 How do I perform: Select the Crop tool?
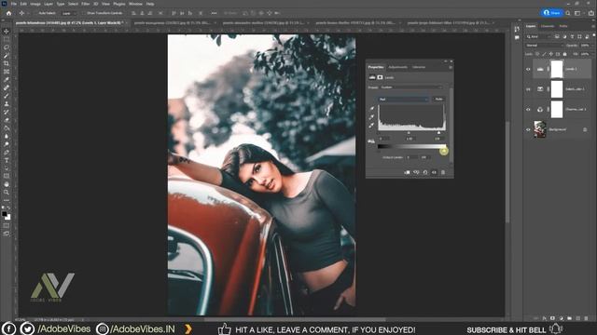pos(7,63)
